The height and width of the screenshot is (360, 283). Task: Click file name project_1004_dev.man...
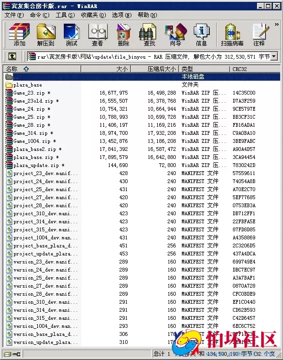tap(45, 238)
